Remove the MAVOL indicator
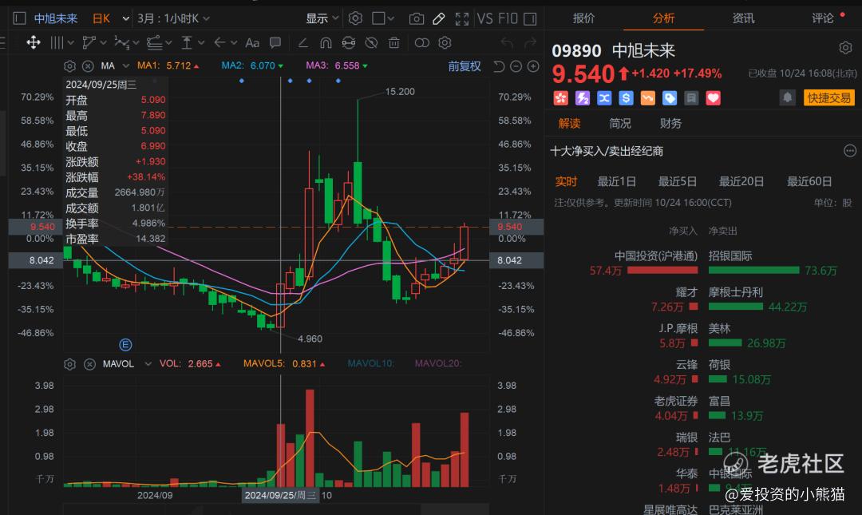Screen dimensions: 862x515 pos(89,364)
